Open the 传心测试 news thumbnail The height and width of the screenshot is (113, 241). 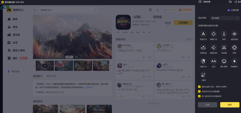point(99,109)
